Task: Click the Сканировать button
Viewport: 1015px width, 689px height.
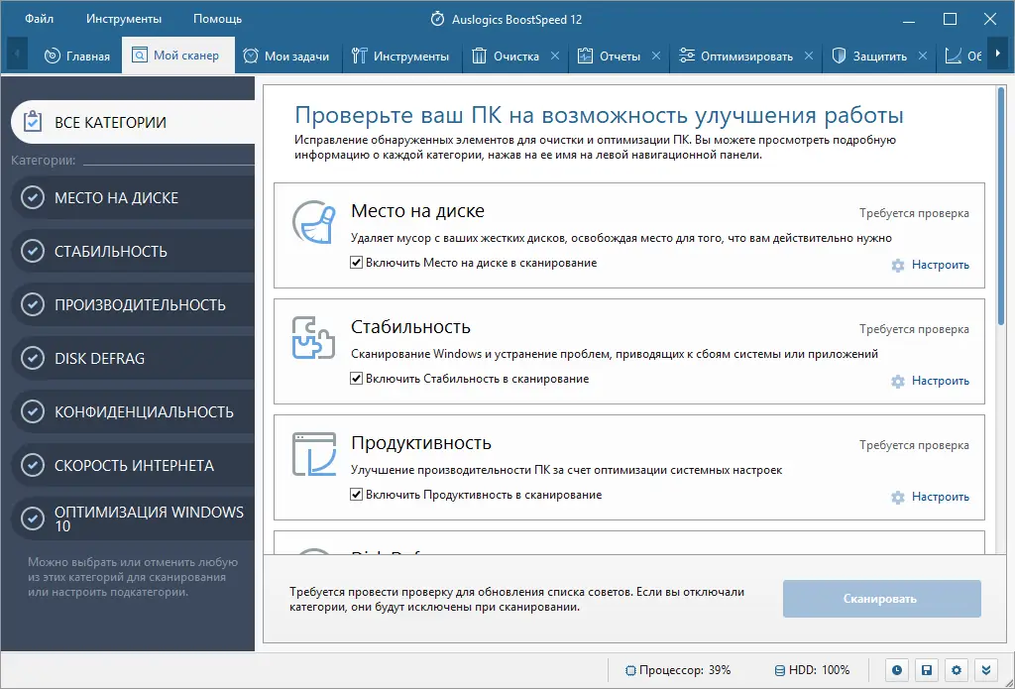Action: point(881,599)
